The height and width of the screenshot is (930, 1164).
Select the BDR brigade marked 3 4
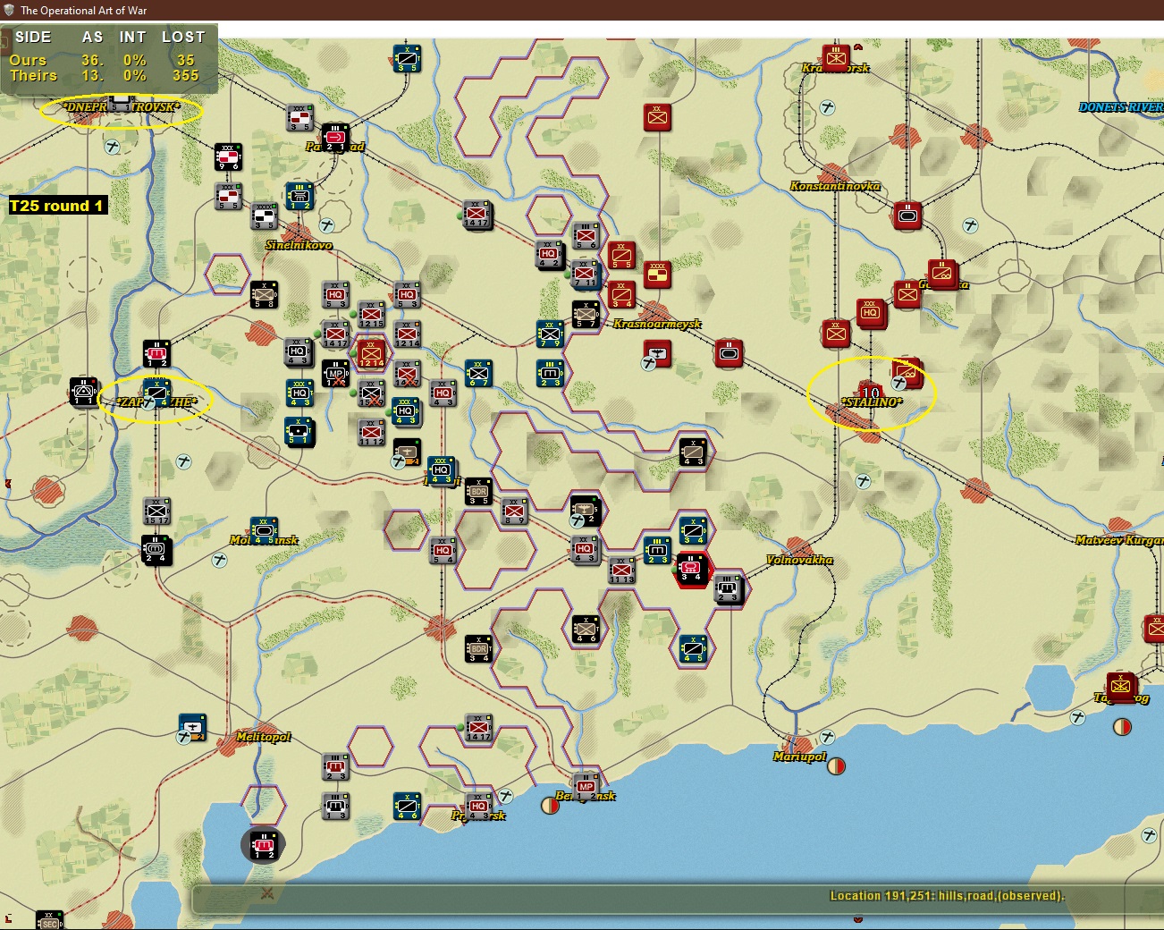[478, 648]
